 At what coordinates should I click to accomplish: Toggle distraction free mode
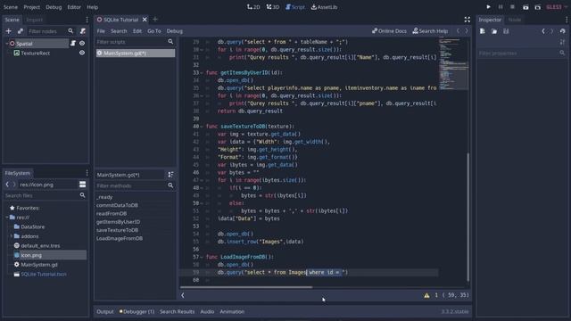point(468,20)
